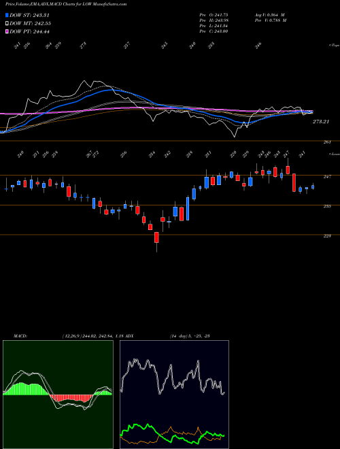
Task: Click the 247 price level label
Action: click(327, 177)
